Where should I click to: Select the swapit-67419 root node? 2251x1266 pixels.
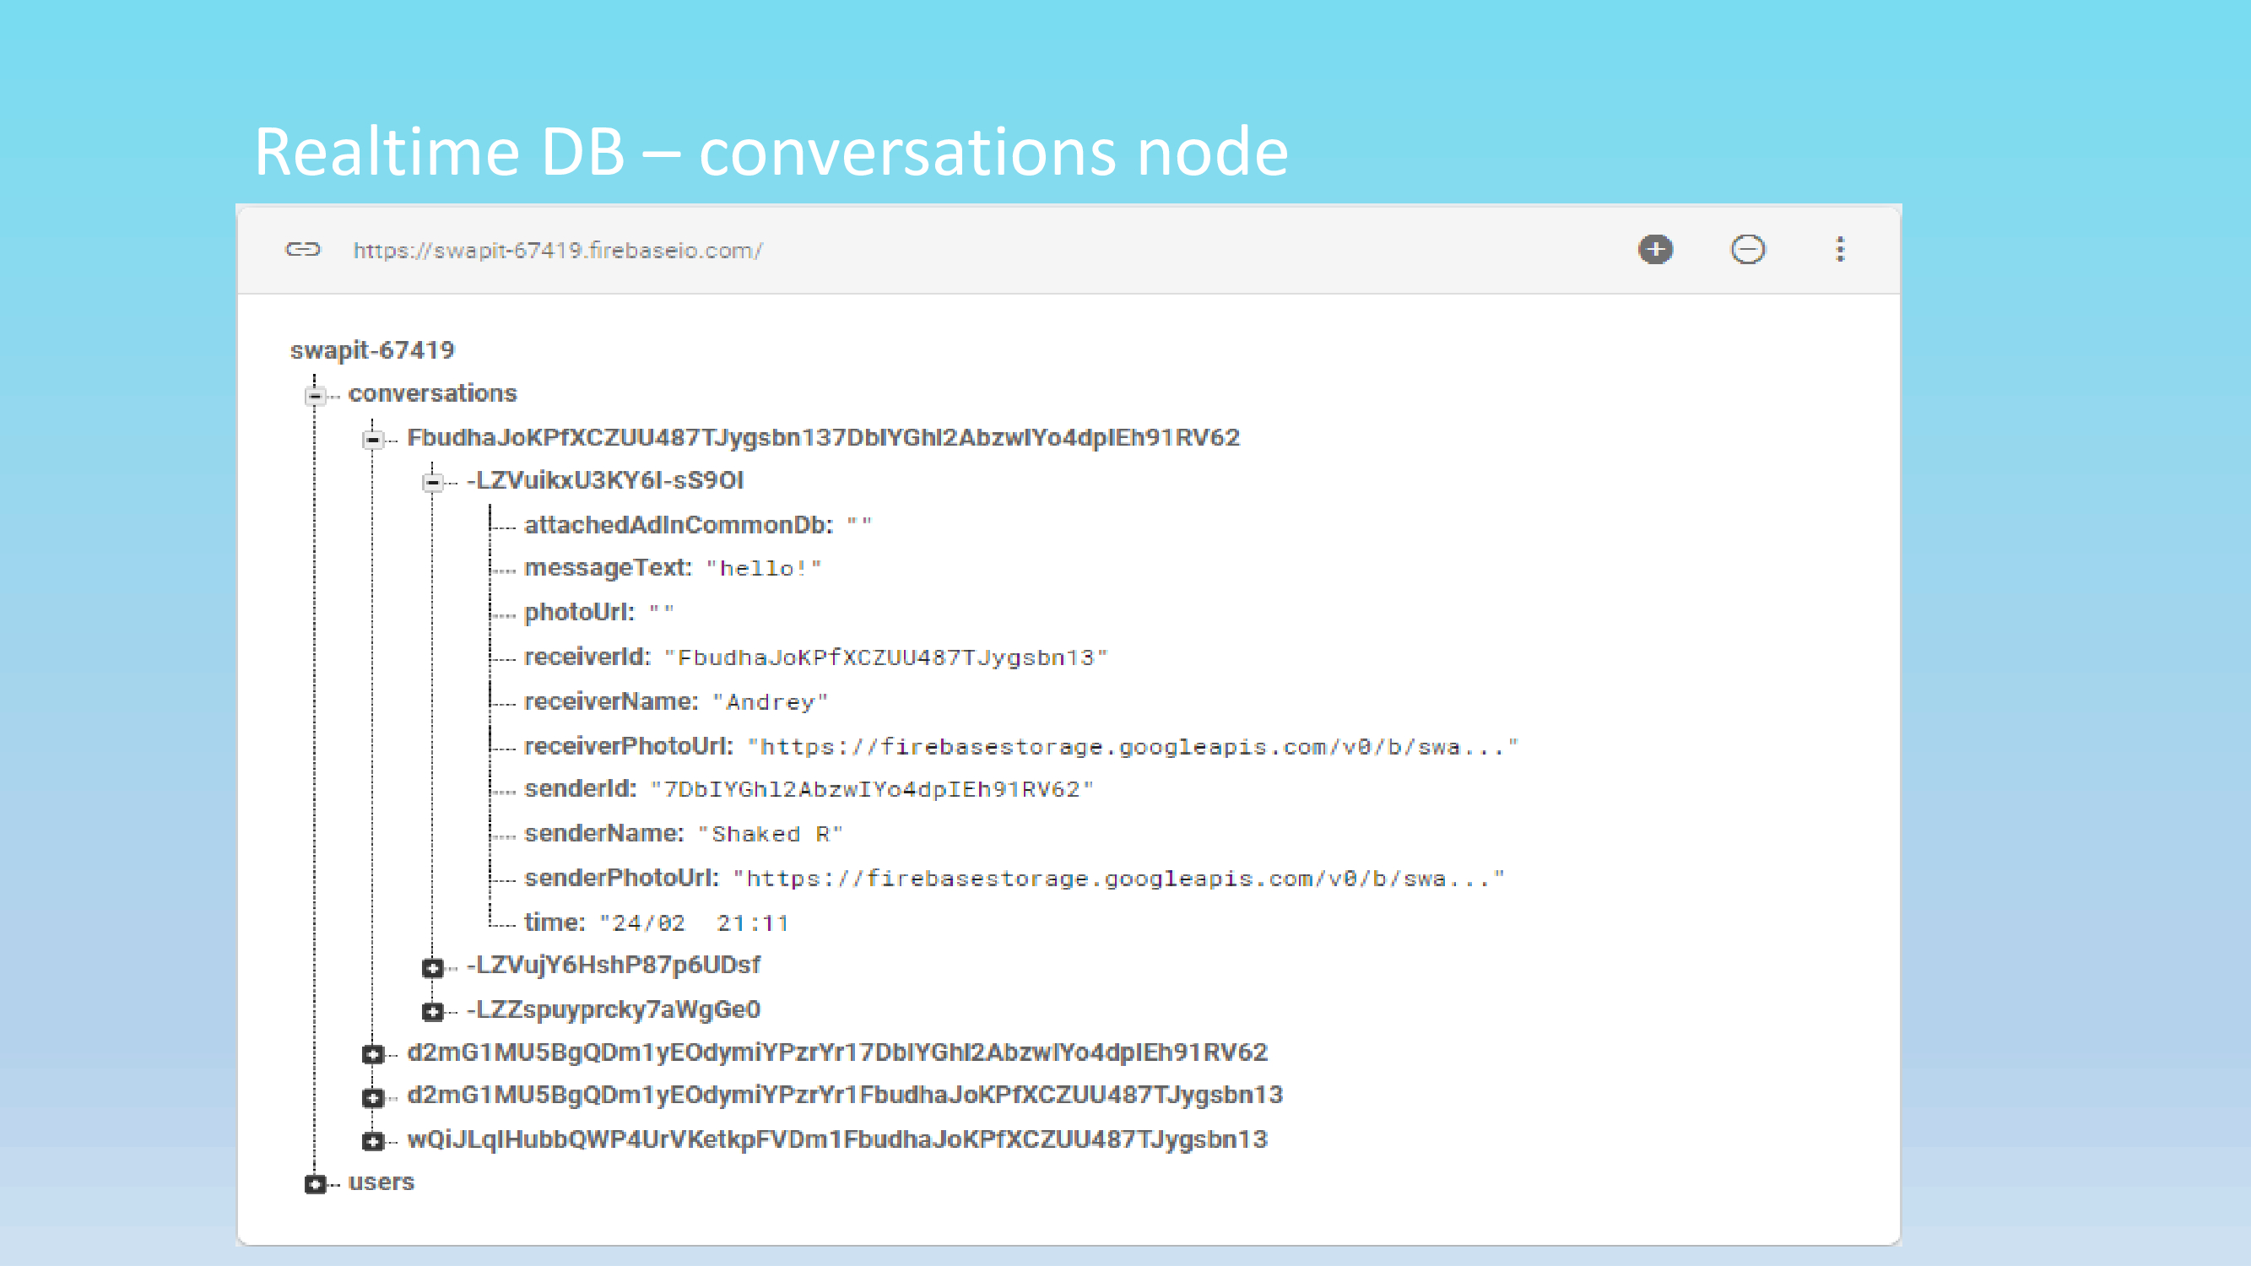pyautogui.click(x=373, y=349)
